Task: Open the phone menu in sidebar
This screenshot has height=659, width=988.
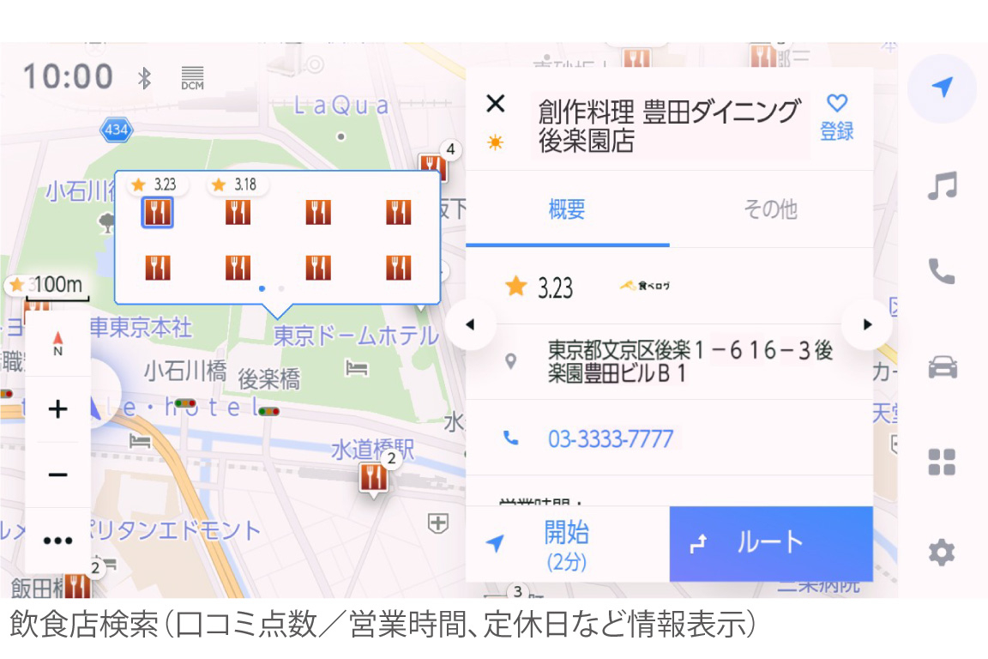Action: [x=942, y=271]
